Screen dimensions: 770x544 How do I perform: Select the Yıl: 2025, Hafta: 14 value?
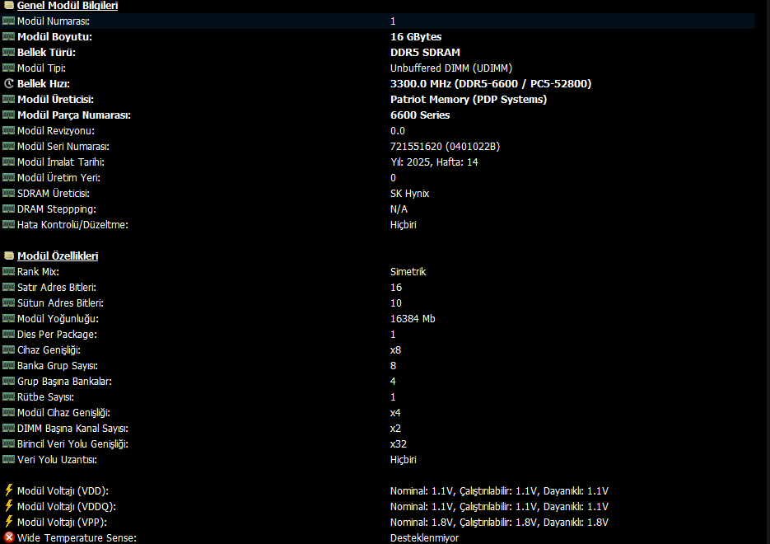coord(434,162)
